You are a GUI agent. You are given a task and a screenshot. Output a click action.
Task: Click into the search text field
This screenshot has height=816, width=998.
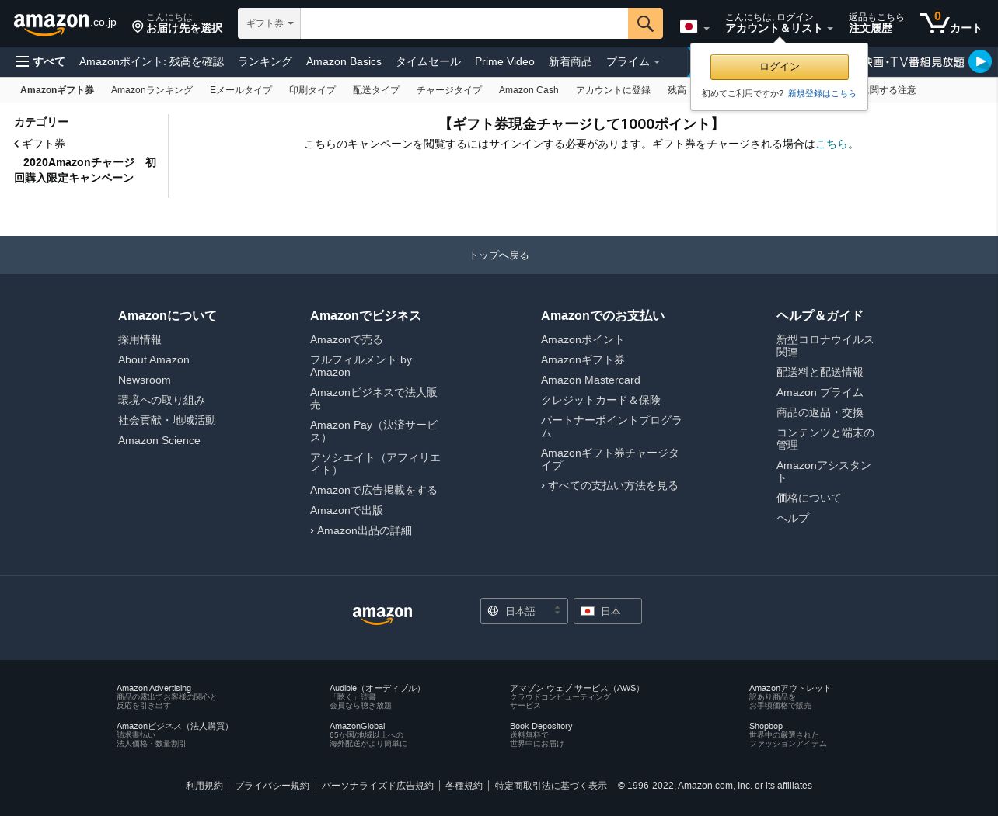coord(464,23)
